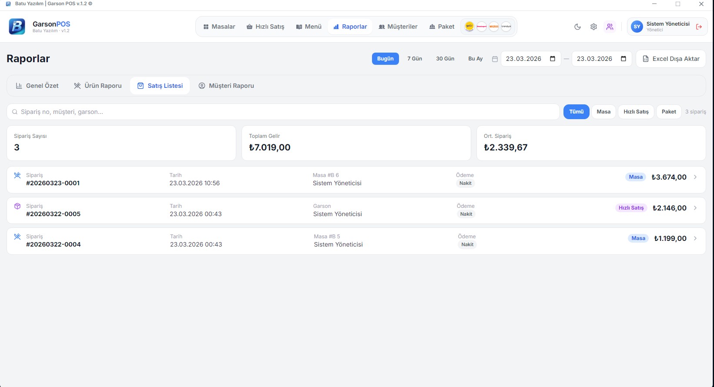Click the purple users icon in header

tap(610, 27)
